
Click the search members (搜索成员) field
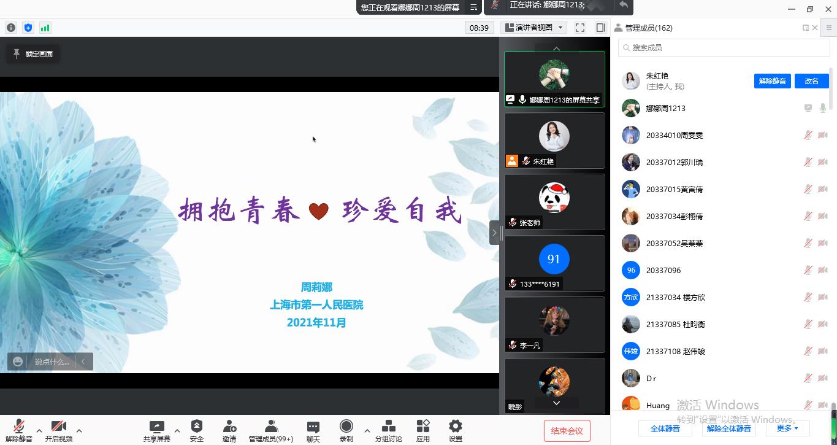pyautogui.click(x=724, y=47)
